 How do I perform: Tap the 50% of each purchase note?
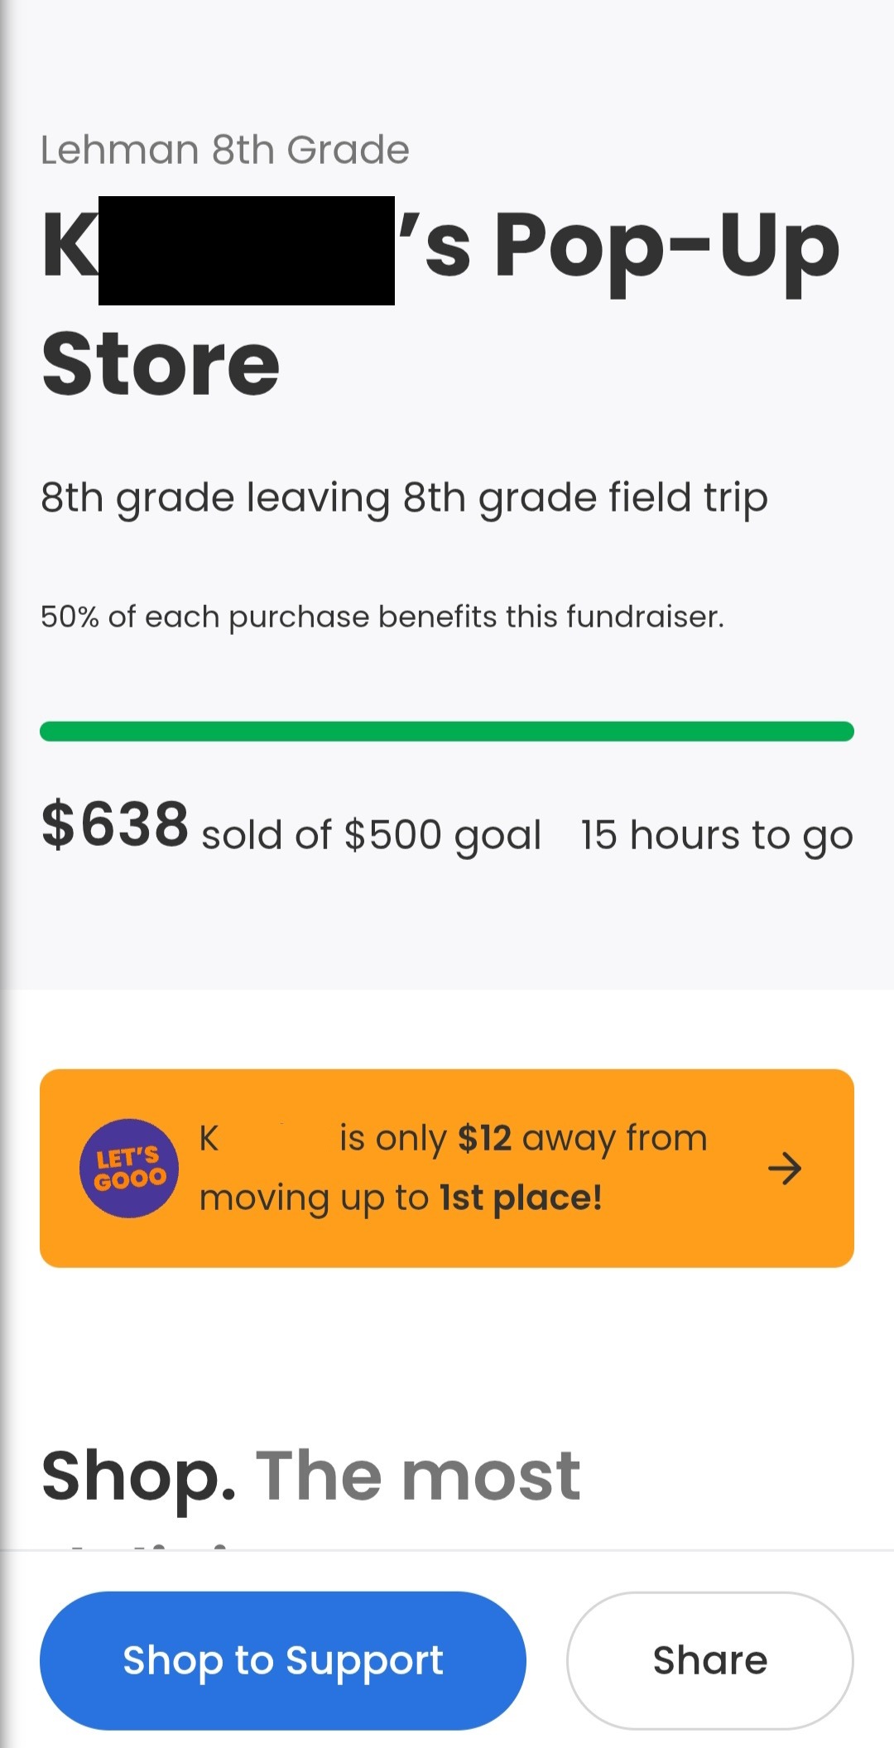click(382, 617)
